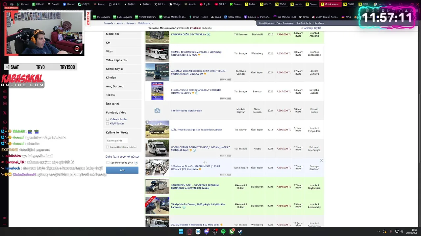421x236 pixels.
Task: Open the X (Twitter) sidebar icon
Action: tap(5, 113)
